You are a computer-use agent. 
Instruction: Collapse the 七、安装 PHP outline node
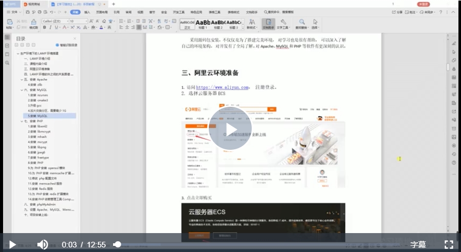coord(22,121)
